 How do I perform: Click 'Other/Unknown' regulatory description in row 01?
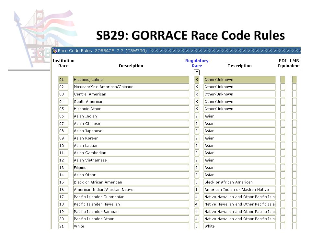tap(240, 80)
